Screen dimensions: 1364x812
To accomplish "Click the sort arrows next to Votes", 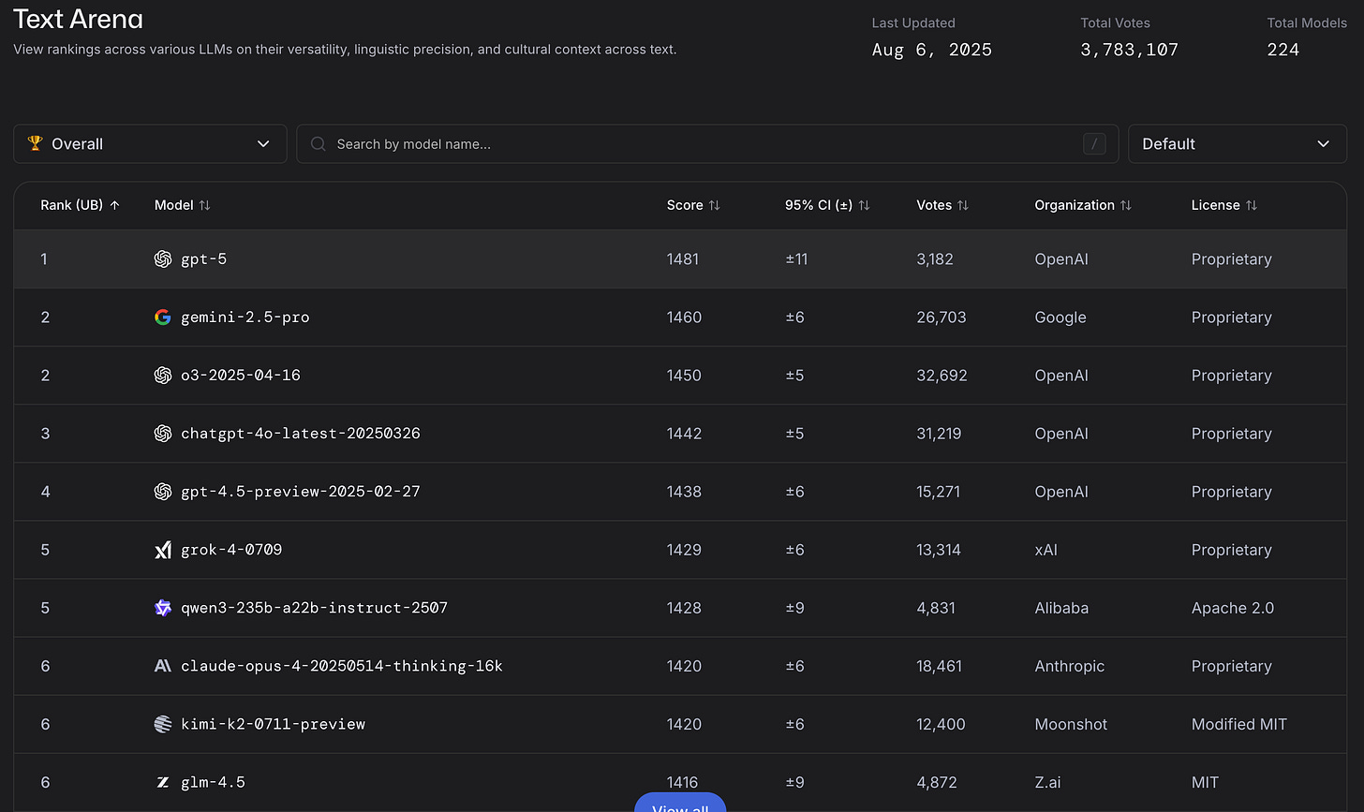I will (x=963, y=205).
